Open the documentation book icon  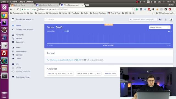point(160,20)
